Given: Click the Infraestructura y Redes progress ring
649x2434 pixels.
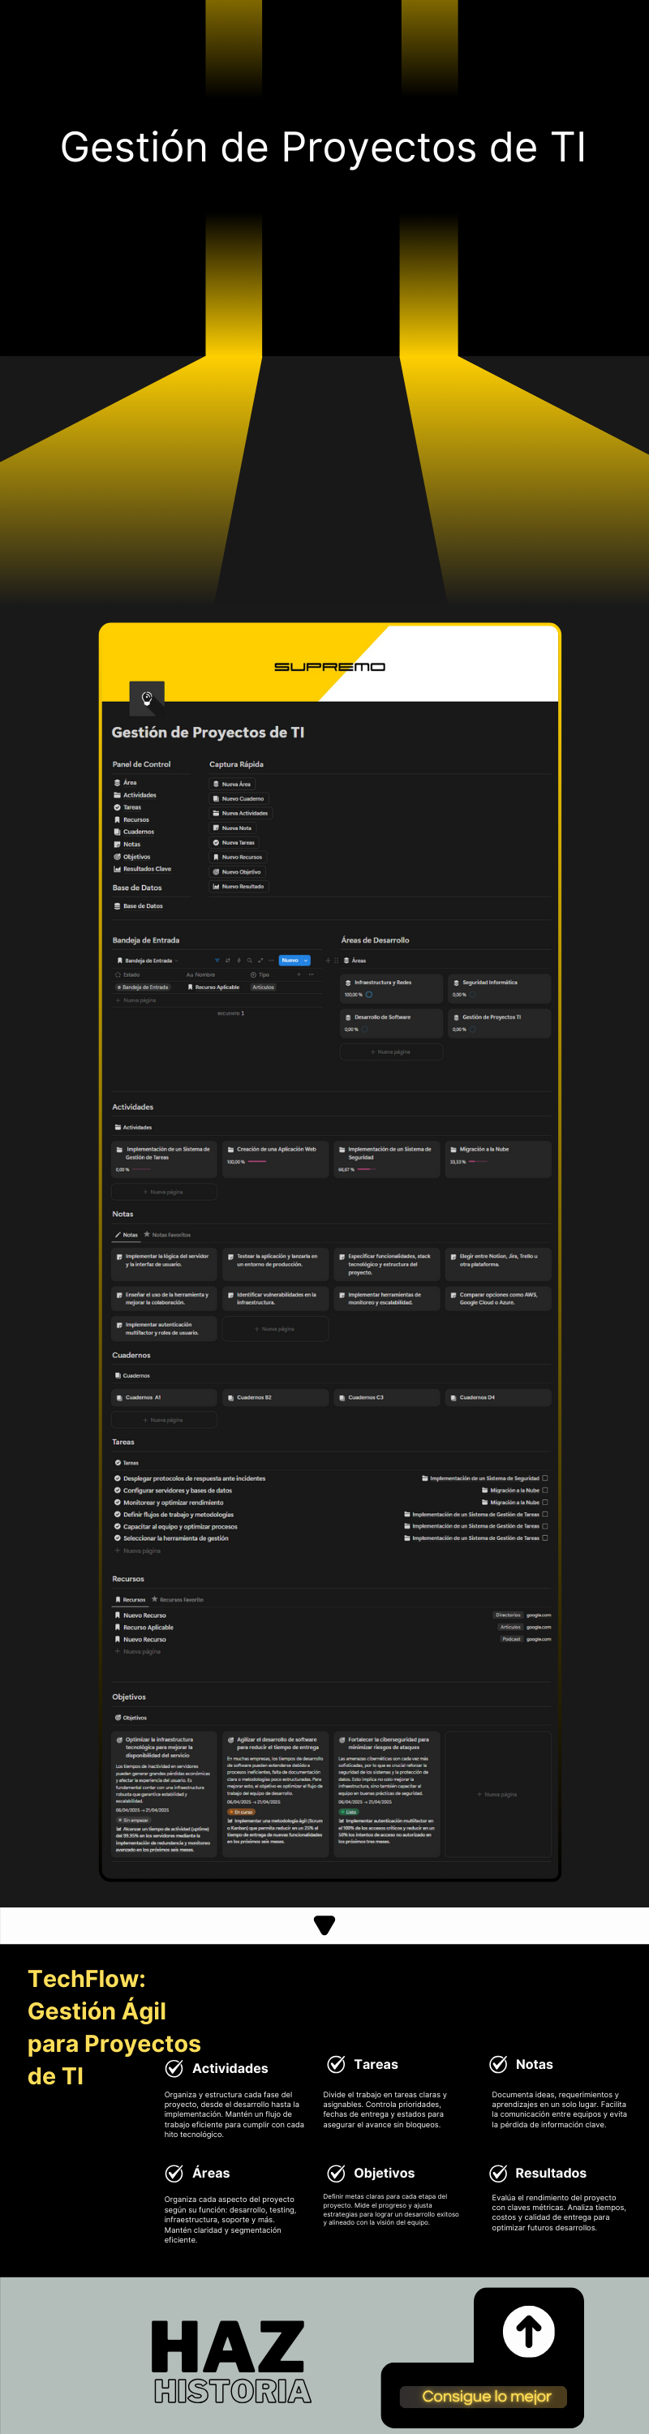Looking at the screenshot, I should [x=368, y=994].
